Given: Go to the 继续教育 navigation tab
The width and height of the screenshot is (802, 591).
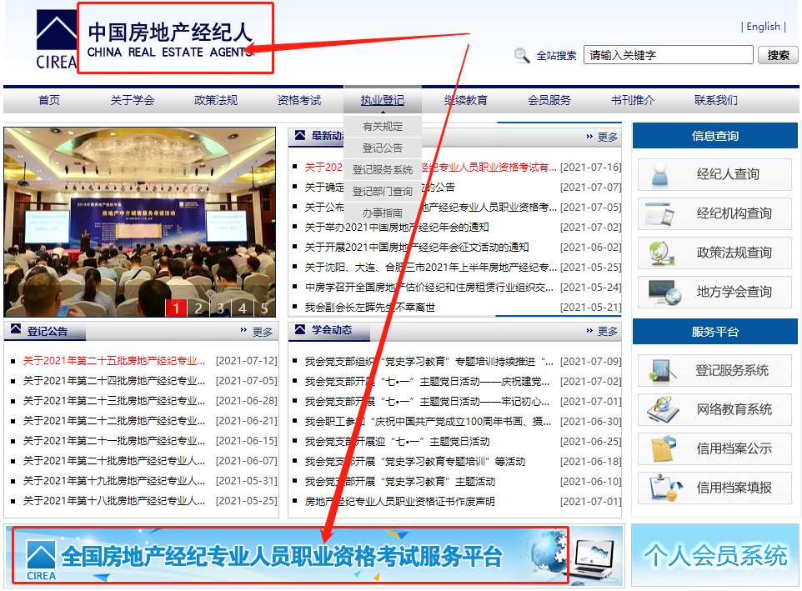Looking at the screenshot, I should [466, 100].
